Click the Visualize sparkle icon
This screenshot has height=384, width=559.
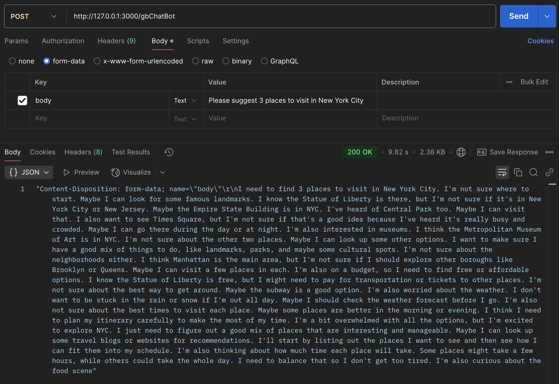click(115, 172)
